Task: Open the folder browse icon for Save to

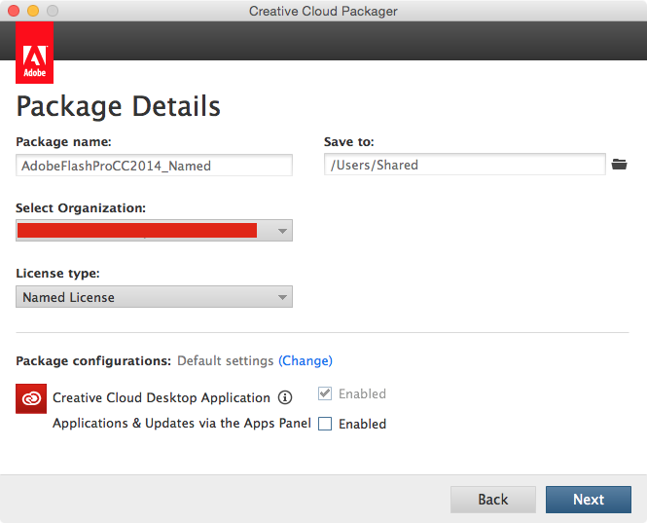Action: click(x=619, y=165)
